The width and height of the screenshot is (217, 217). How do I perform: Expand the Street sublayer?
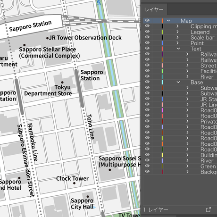coord(187,65)
